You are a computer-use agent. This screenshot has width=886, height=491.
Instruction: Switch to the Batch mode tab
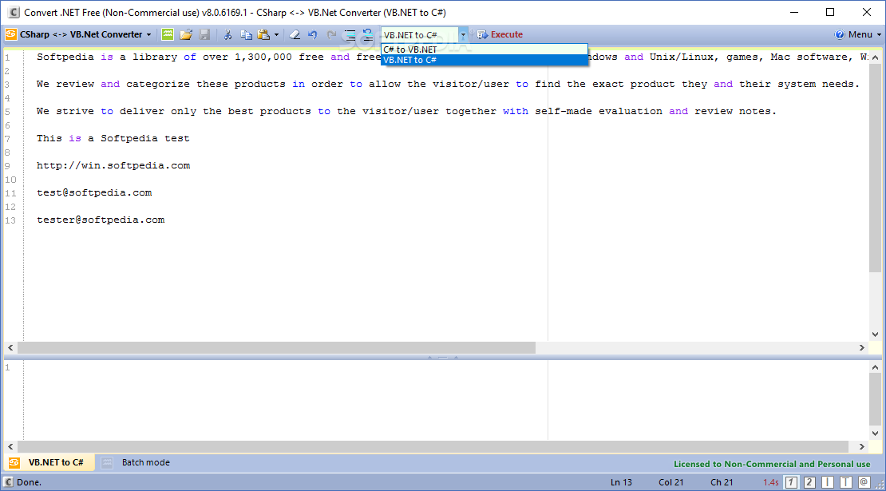[x=136, y=462]
